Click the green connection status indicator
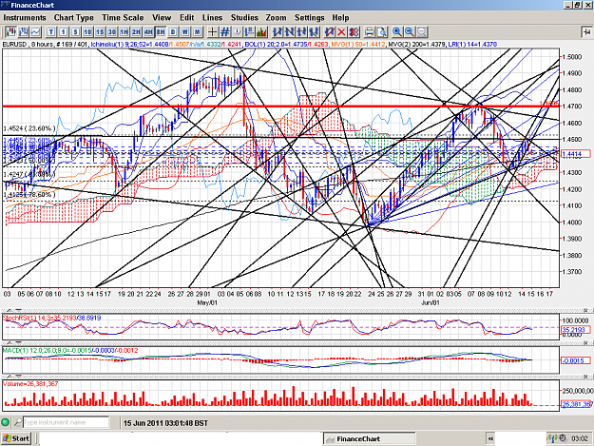Screen dimensions: 594x446 click(6, 422)
